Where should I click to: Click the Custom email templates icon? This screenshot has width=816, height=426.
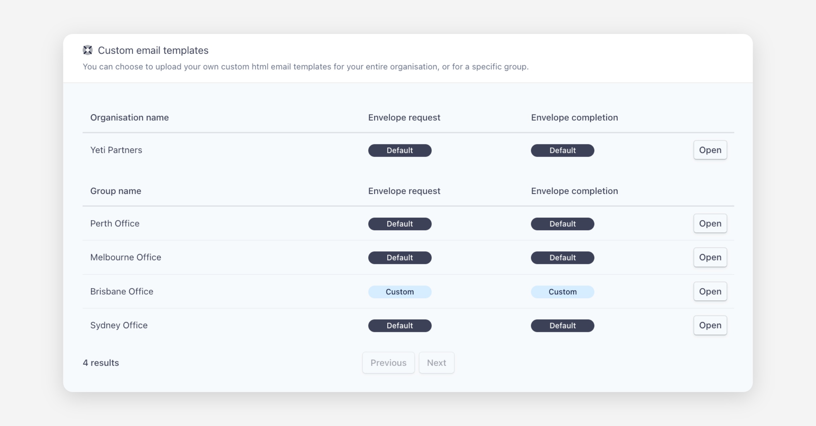click(88, 50)
